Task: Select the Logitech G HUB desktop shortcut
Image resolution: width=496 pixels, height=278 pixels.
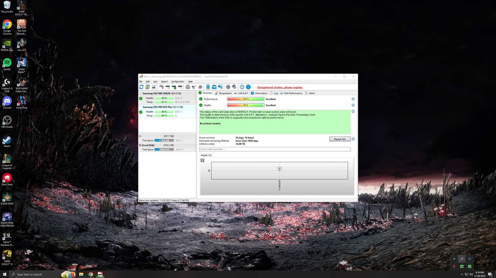Action: 7,85
